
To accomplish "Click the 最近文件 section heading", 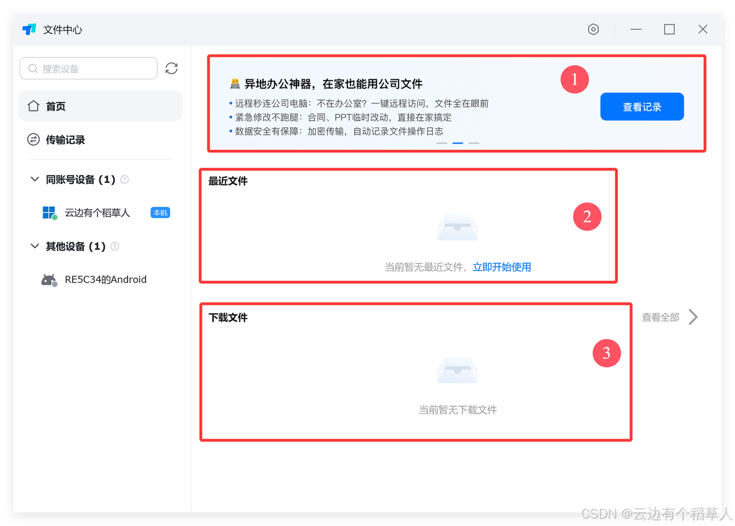I will click(x=228, y=181).
